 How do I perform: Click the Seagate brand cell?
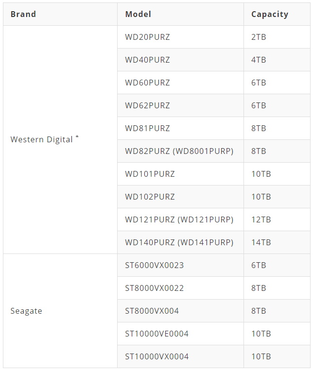tap(60, 311)
